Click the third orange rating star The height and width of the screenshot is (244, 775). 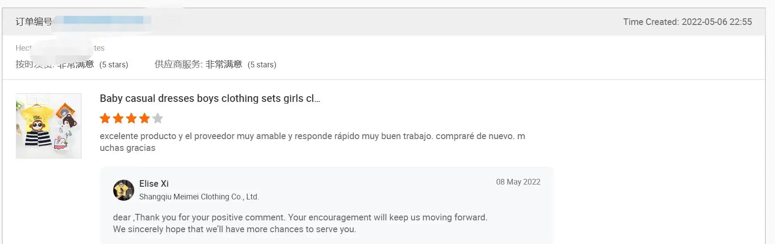tap(131, 118)
